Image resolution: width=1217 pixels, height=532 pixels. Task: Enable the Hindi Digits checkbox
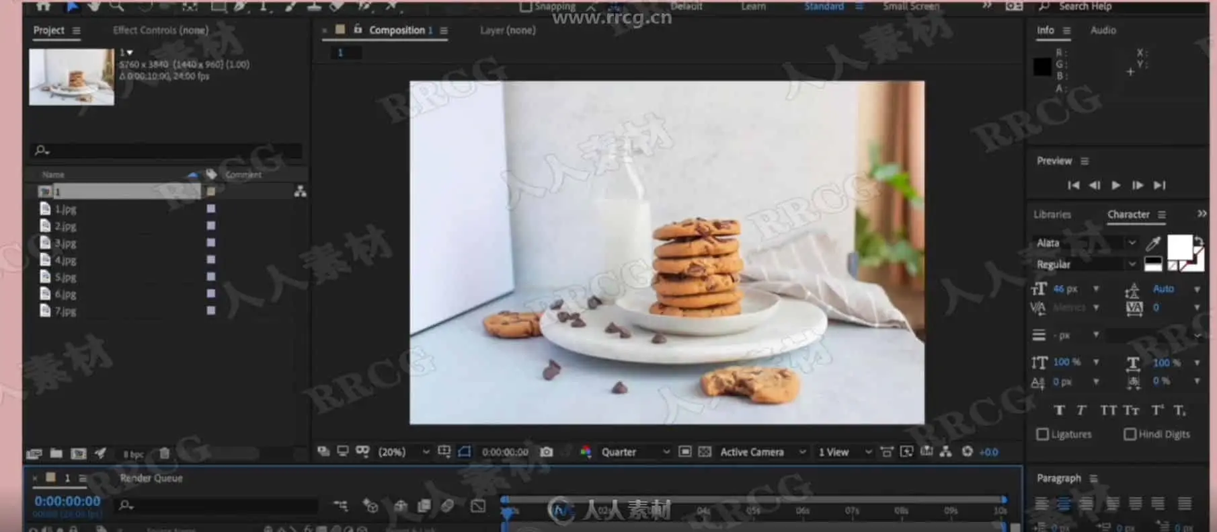1130,434
